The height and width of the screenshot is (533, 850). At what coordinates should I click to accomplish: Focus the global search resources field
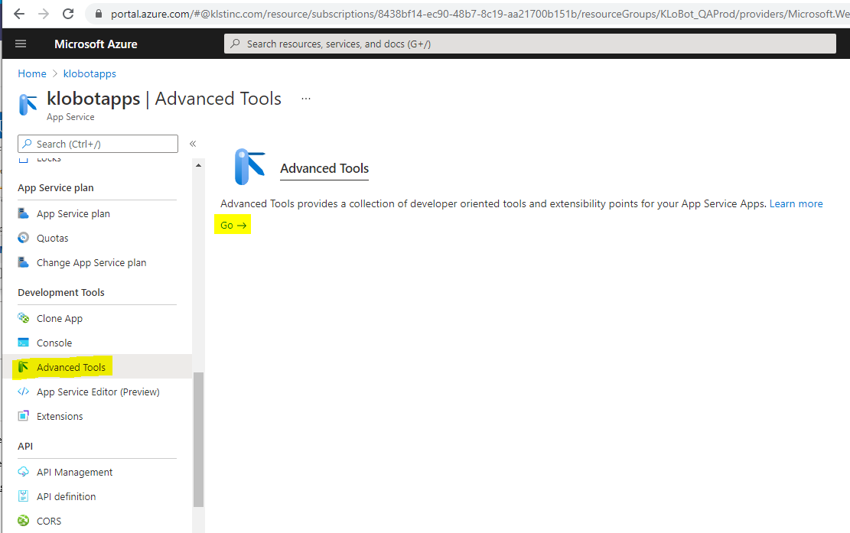tap(530, 44)
